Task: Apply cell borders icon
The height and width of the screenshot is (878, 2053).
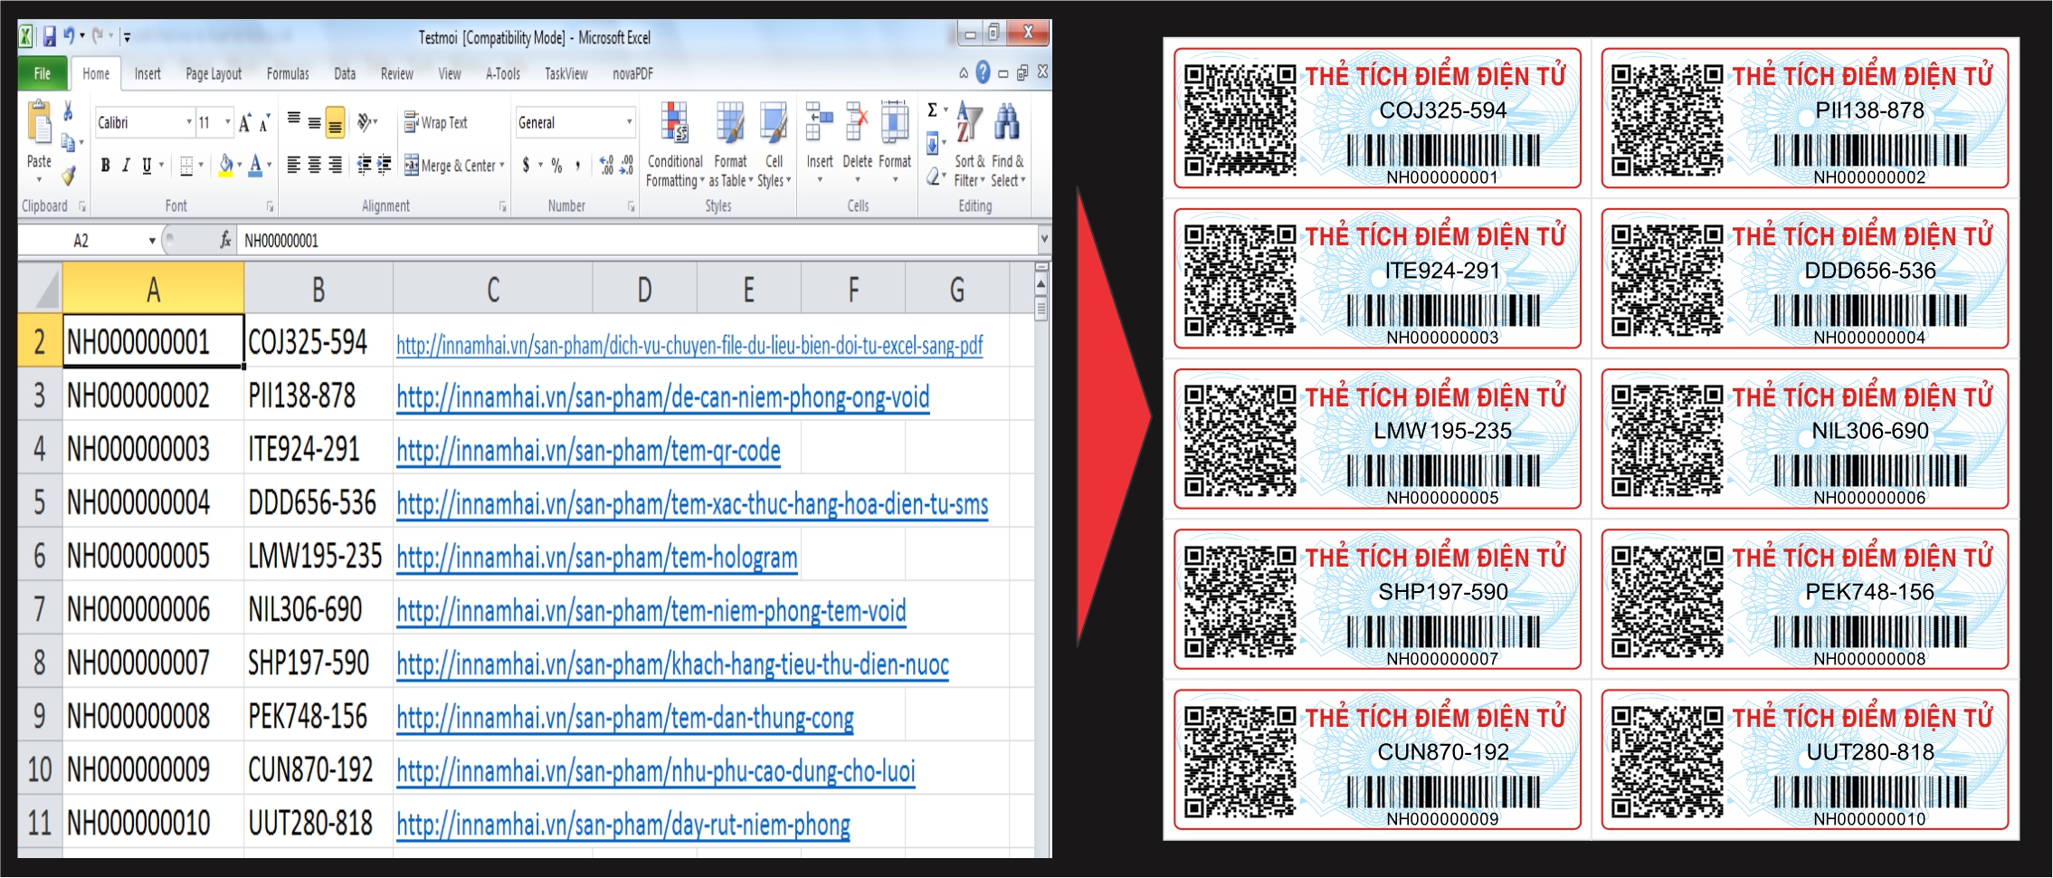Action: [x=186, y=165]
